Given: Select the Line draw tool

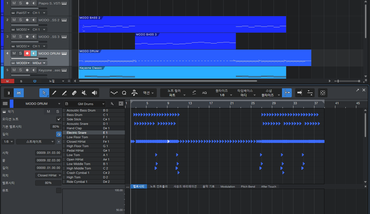Looking at the screenshot, I should point(64,93).
